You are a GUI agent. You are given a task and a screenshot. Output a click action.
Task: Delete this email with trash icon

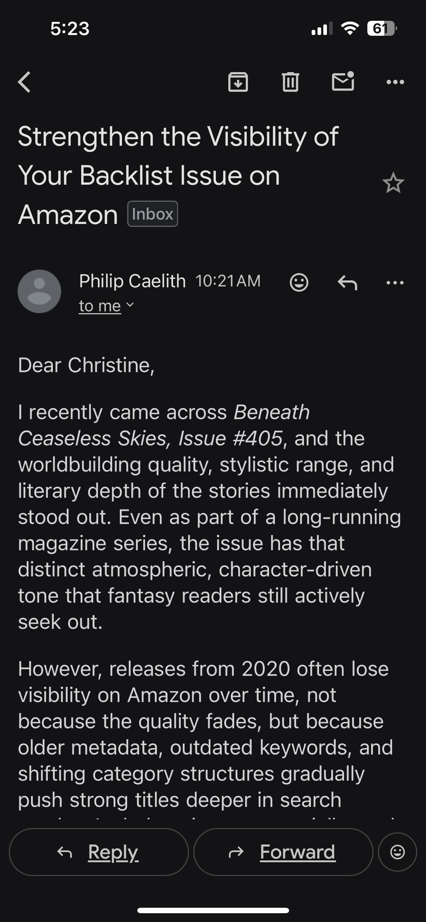[290, 82]
